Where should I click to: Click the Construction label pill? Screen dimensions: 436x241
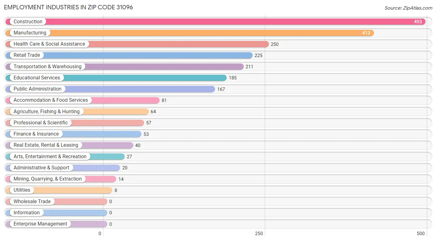[28, 22]
